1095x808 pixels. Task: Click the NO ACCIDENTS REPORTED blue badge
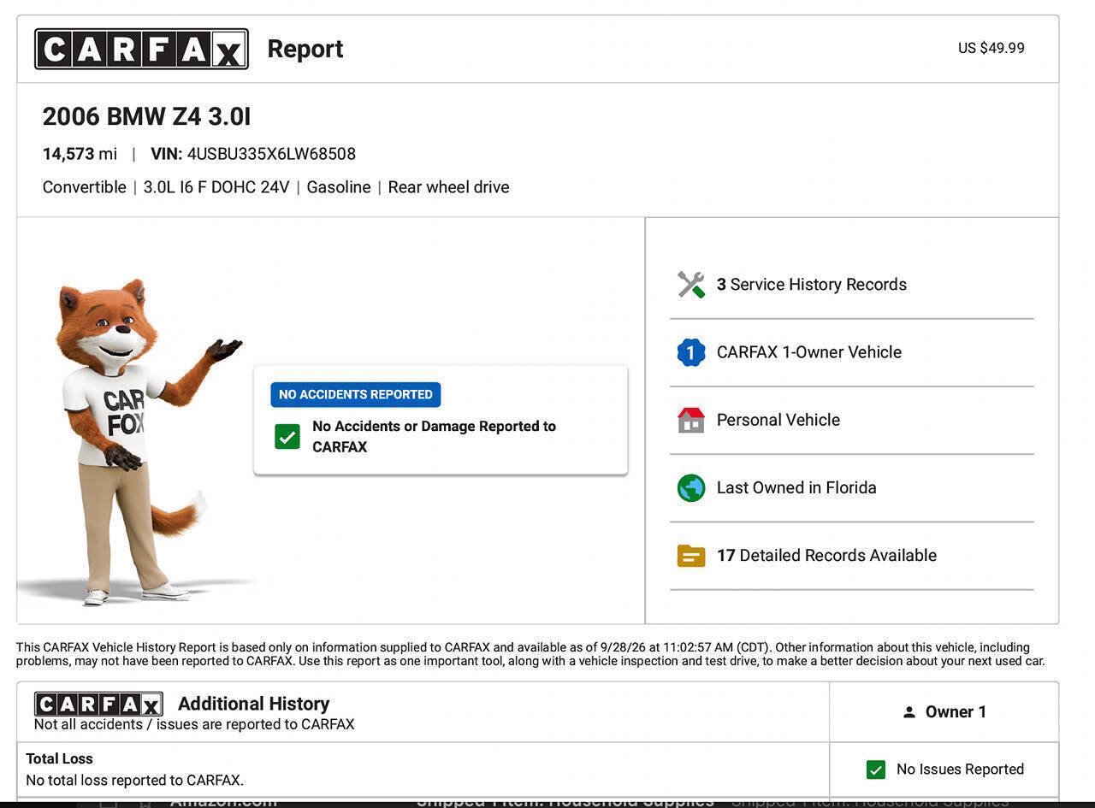356,394
